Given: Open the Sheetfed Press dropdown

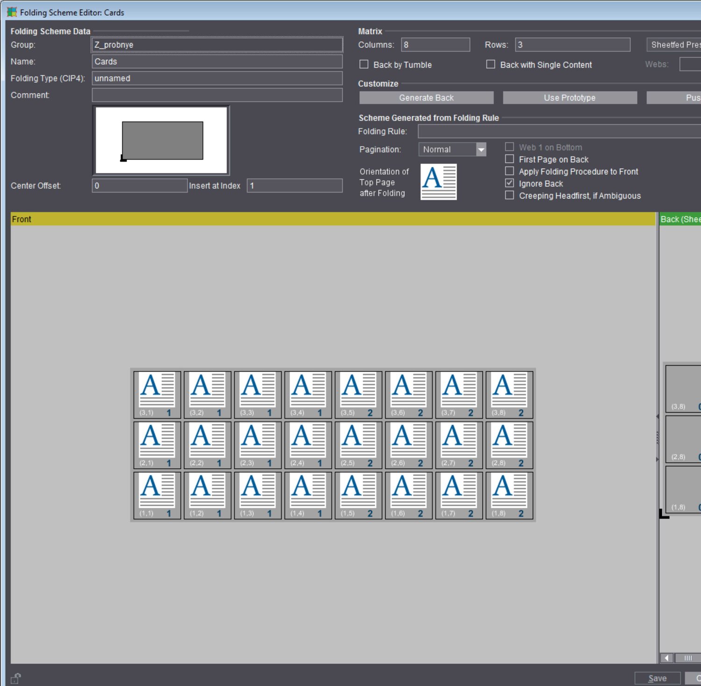Looking at the screenshot, I should [673, 45].
